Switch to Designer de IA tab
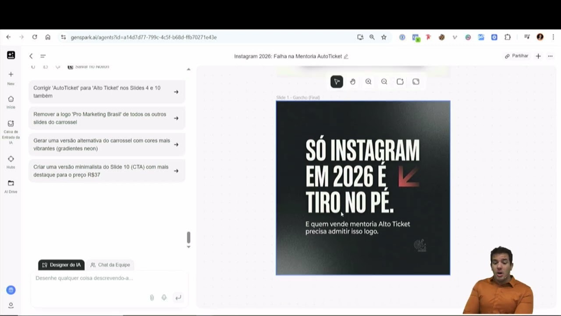Image resolution: width=561 pixels, height=316 pixels. 61,265
